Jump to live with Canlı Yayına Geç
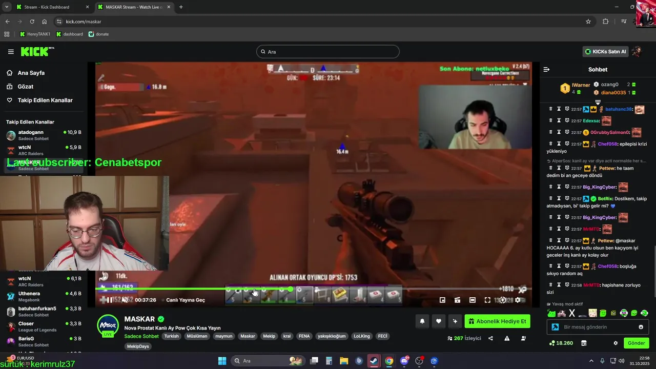The image size is (656, 369). [186, 300]
